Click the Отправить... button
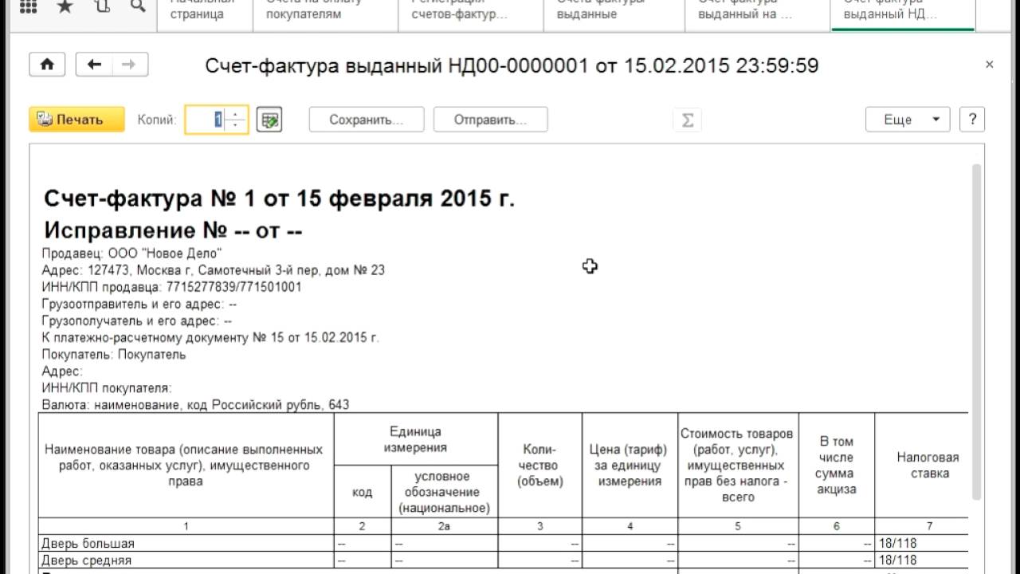This screenshot has width=1020, height=574. click(x=491, y=120)
